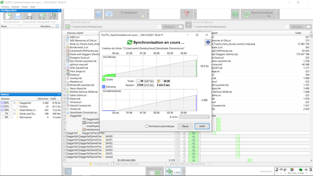Click the Arrêt button
313x176 pixels.
[x=202, y=126]
